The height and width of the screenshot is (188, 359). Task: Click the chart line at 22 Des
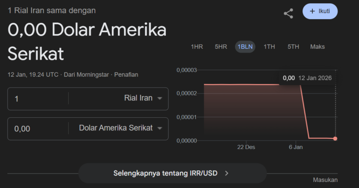[246, 85]
